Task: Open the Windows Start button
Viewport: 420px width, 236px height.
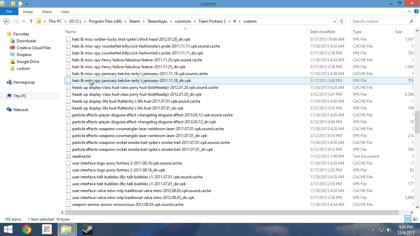Action: click(8, 229)
